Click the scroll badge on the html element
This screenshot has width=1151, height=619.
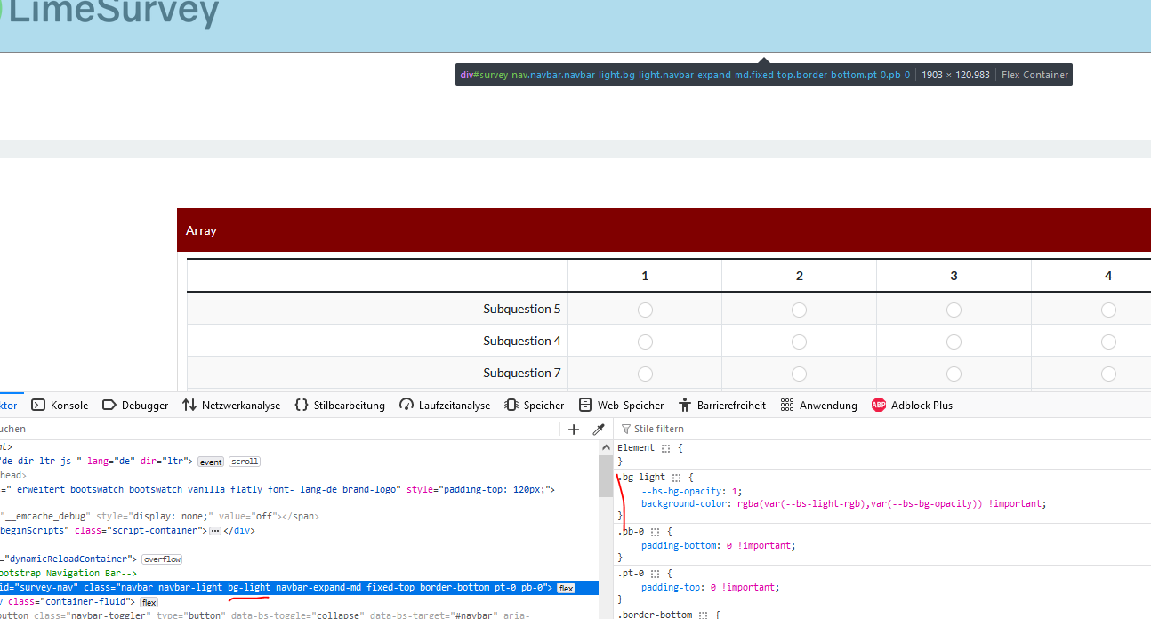click(x=245, y=462)
